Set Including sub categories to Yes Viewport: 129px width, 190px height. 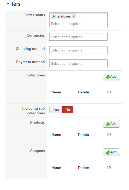click(56, 110)
